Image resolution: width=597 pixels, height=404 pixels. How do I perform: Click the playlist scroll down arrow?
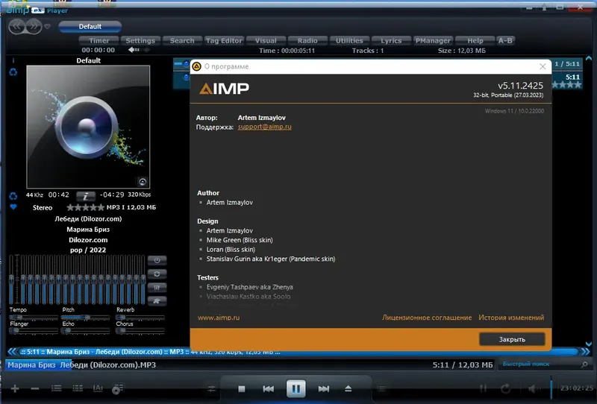589,344
